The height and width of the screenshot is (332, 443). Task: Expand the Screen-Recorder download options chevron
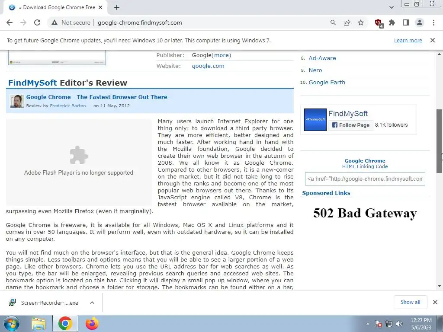point(92,303)
